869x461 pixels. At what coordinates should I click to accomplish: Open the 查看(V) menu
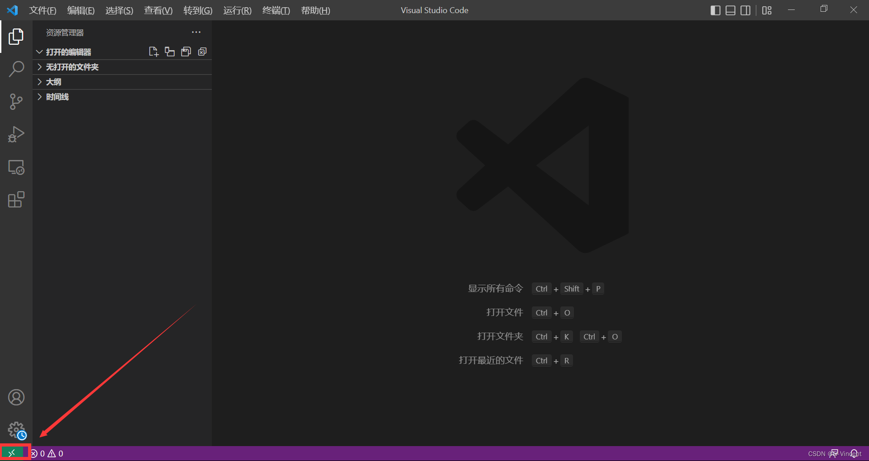158,10
